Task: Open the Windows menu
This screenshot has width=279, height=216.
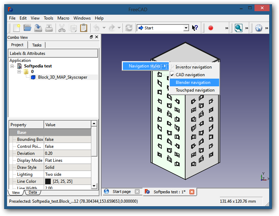Action: point(82,18)
